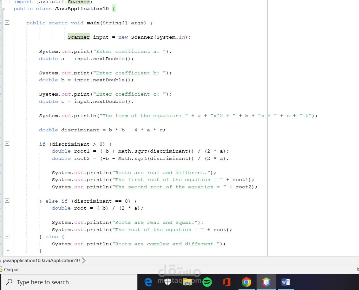Place the cursor on the discriminant declaration line

101,130
